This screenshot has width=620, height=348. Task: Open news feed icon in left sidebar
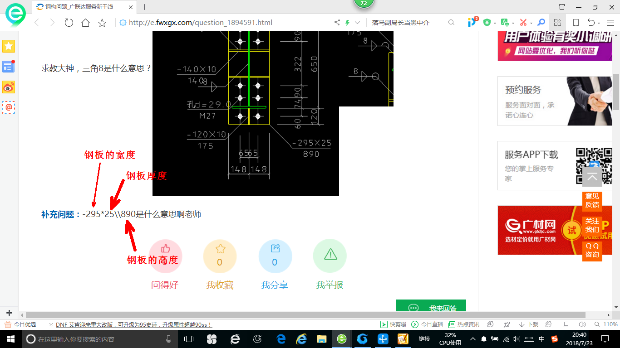click(9, 67)
